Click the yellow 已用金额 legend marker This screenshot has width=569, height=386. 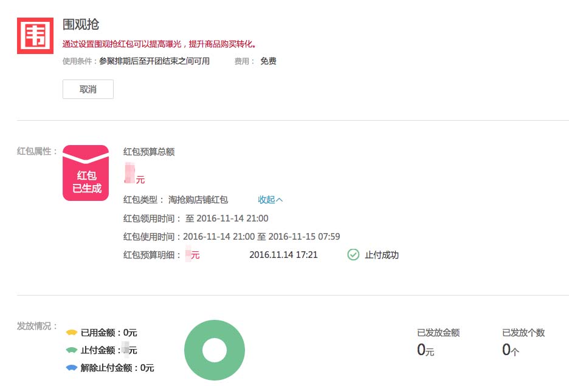click(72, 333)
